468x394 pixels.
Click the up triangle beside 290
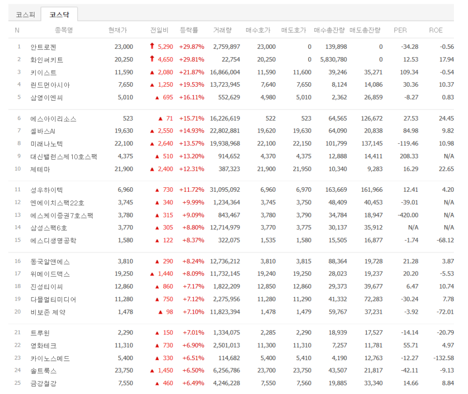click(157, 261)
